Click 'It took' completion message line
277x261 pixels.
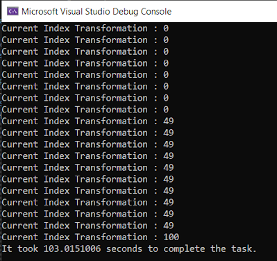click(129, 249)
